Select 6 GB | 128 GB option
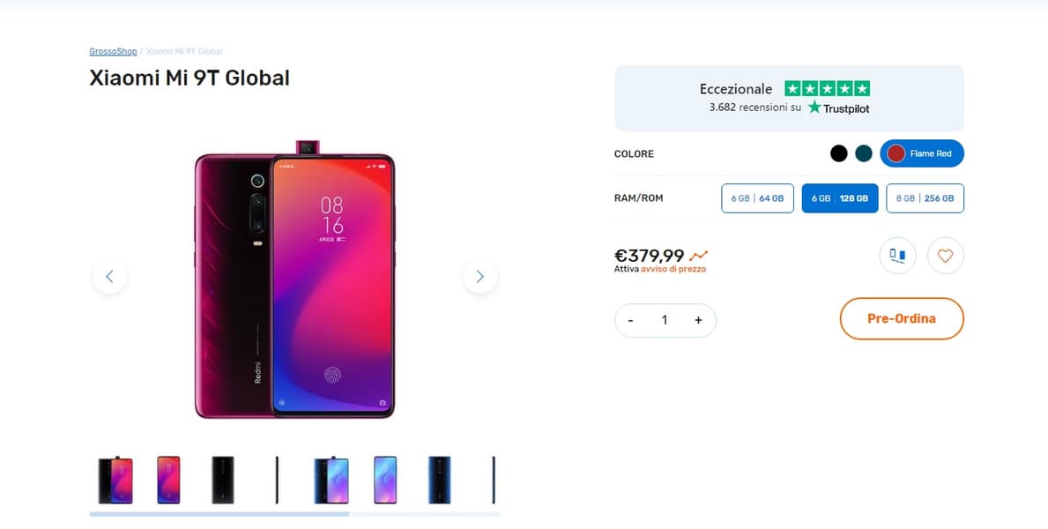 point(839,198)
